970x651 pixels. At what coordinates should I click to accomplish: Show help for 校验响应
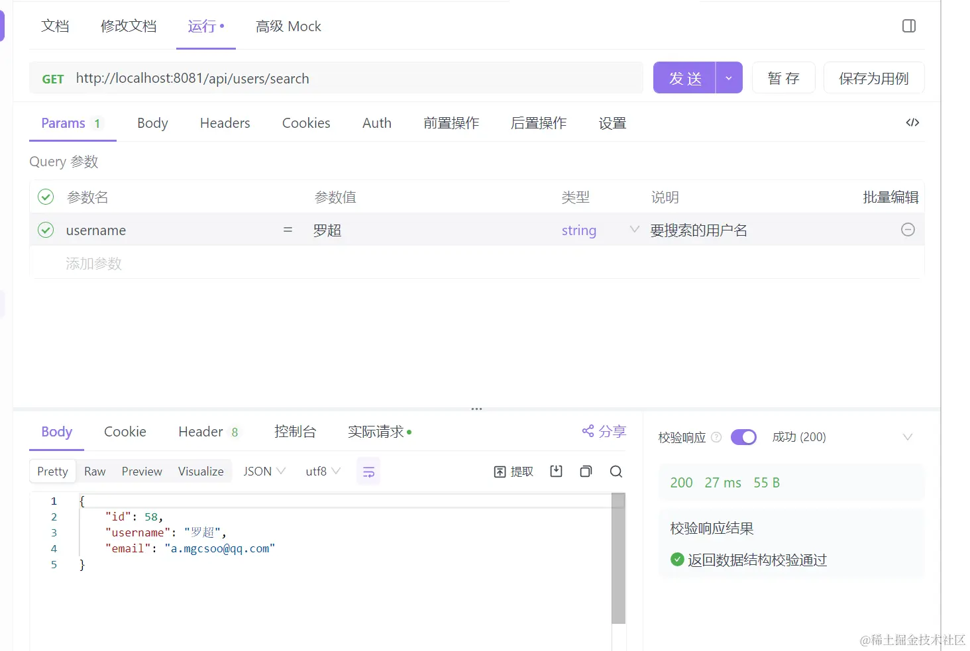coord(716,437)
